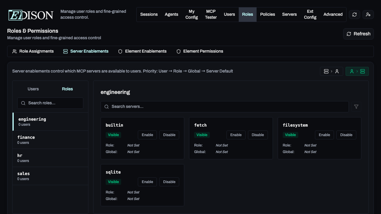
Task: Disable the fetch server
Action: (257, 135)
